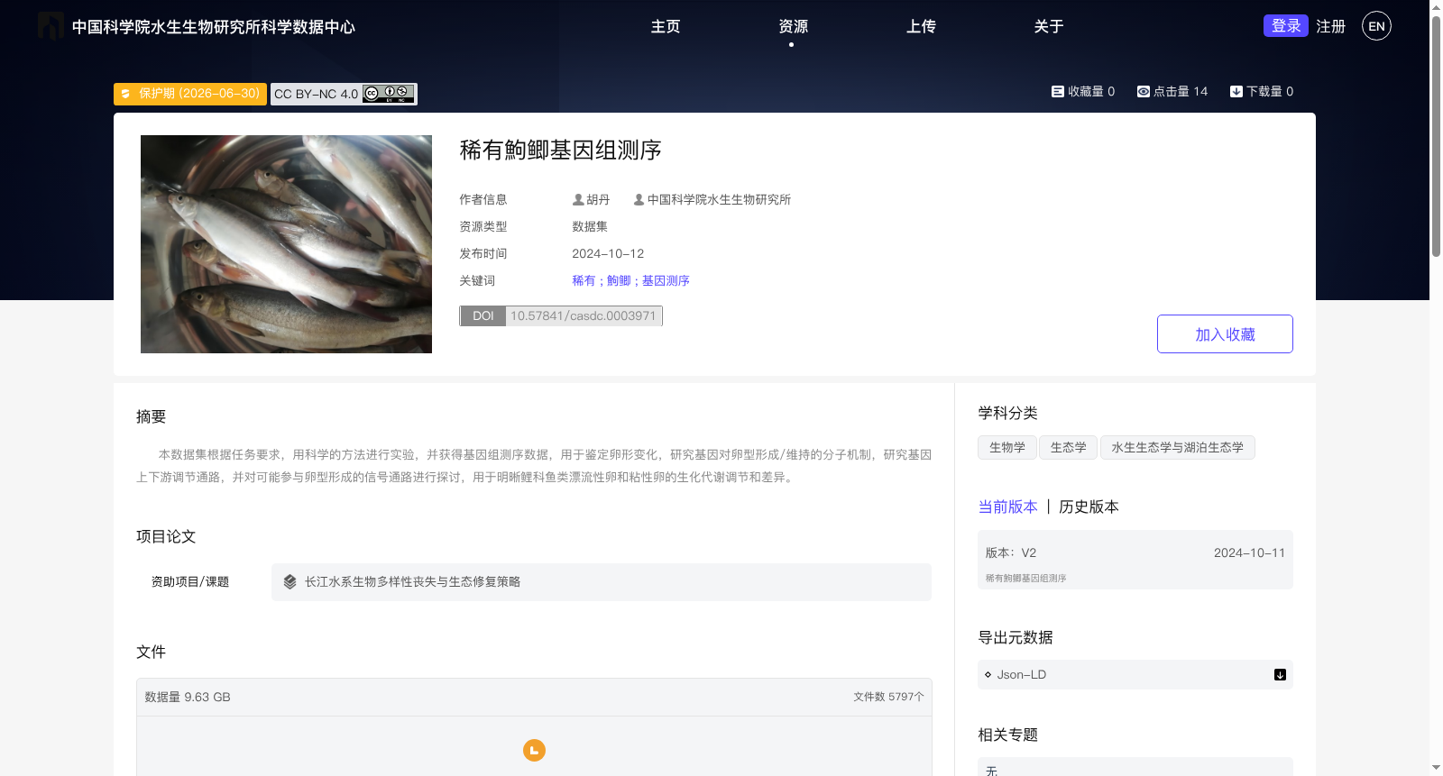Click the Json-LD metadata export row
Screen dimensions: 1443x776
coord(1135,674)
